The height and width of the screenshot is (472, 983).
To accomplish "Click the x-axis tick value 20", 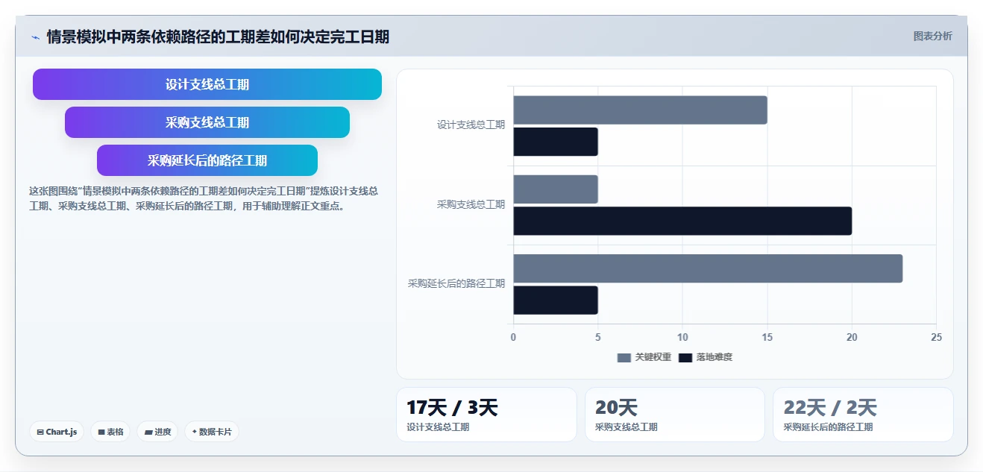I will pos(852,337).
